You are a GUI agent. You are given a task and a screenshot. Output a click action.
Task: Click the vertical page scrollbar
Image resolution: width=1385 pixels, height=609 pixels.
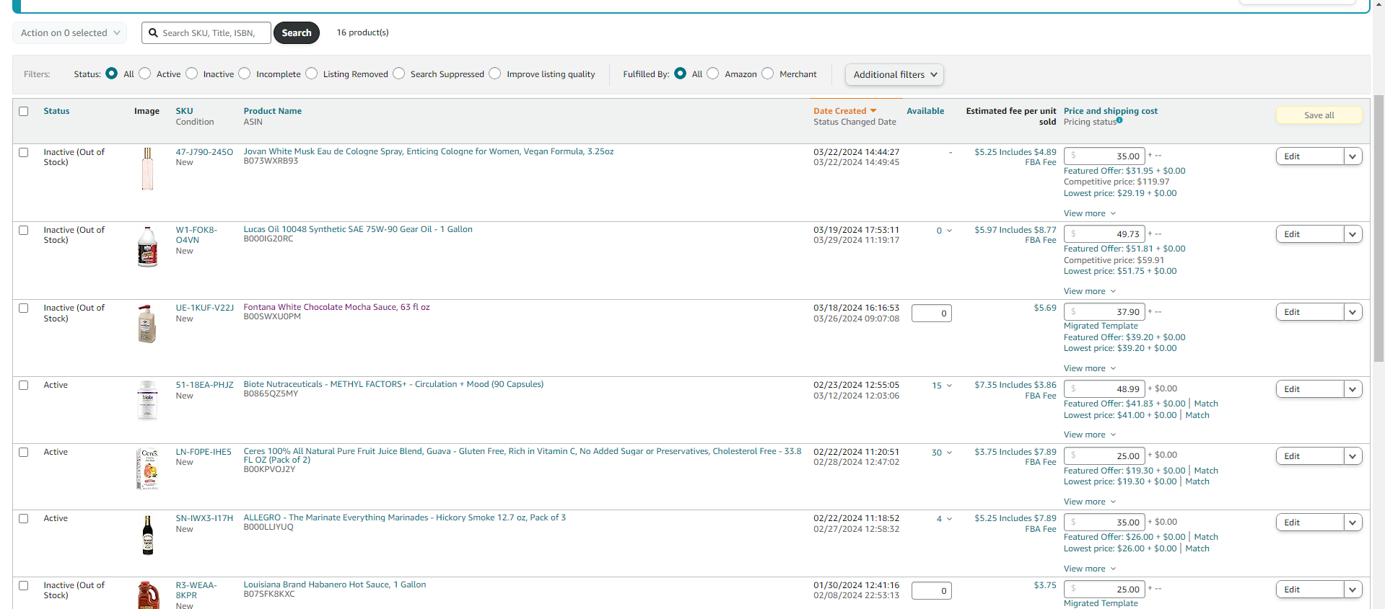[x=1379, y=228]
